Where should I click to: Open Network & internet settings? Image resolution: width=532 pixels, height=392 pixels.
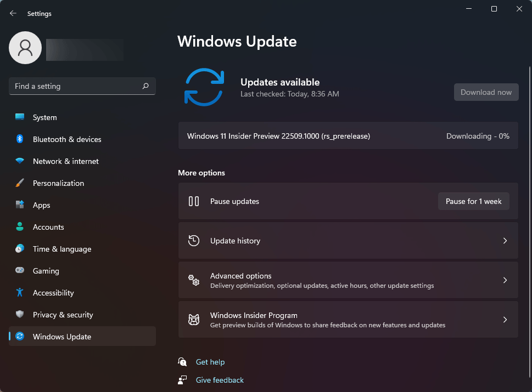point(82,161)
